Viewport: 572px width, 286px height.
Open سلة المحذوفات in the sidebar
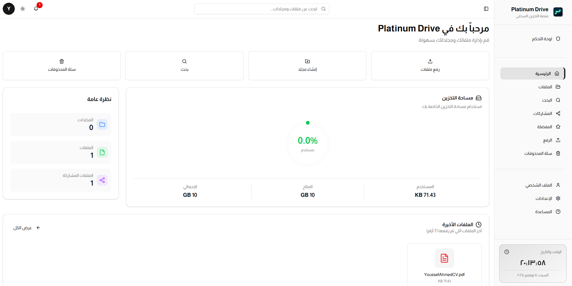[533, 153]
